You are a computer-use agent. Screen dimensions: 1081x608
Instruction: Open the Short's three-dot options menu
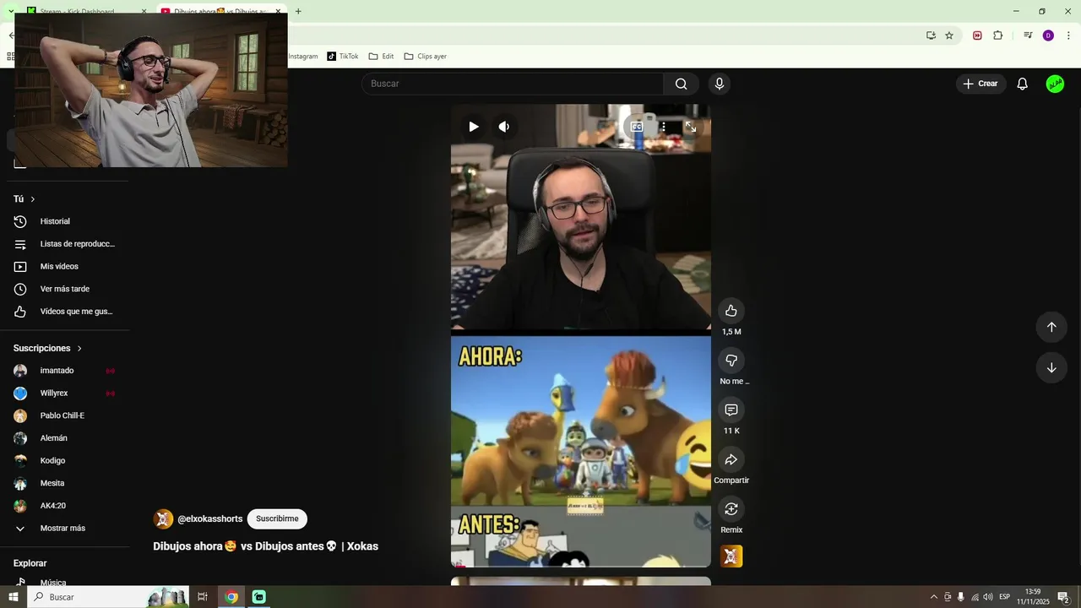[664, 127]
